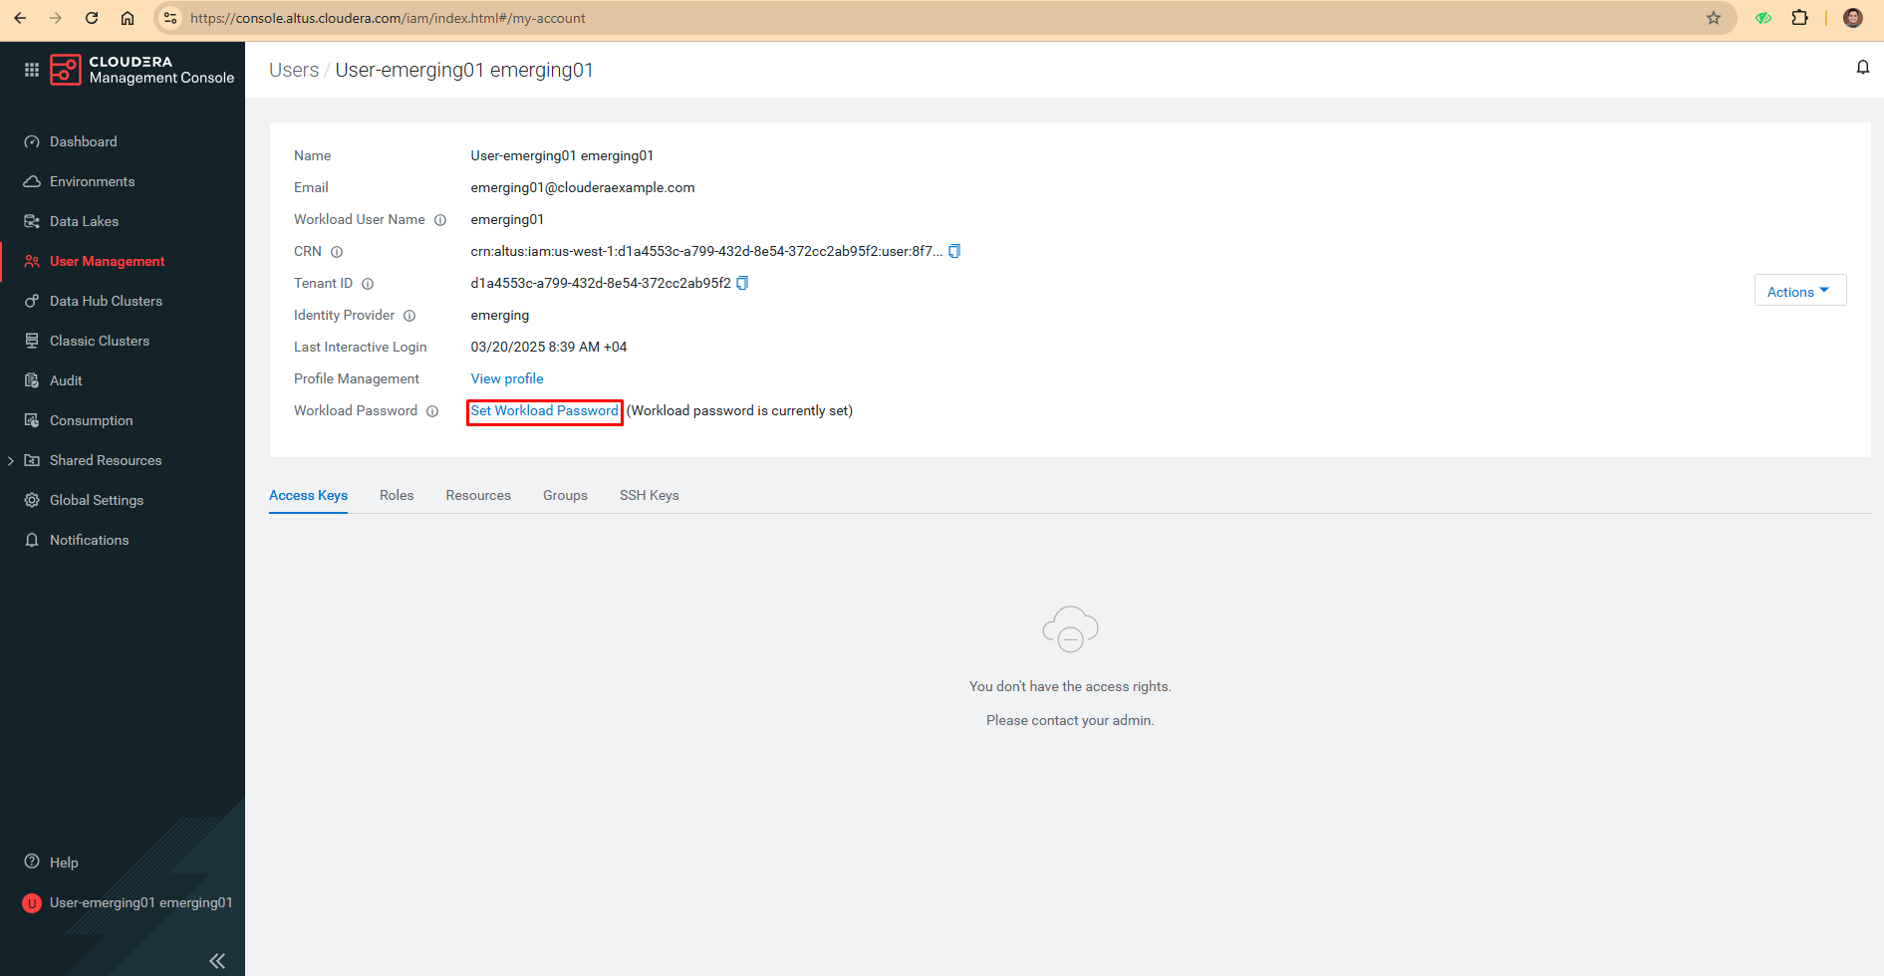Click the Dashboard gauge icon
This screenshot has height=976, width=1884.
tap(32, 141)
